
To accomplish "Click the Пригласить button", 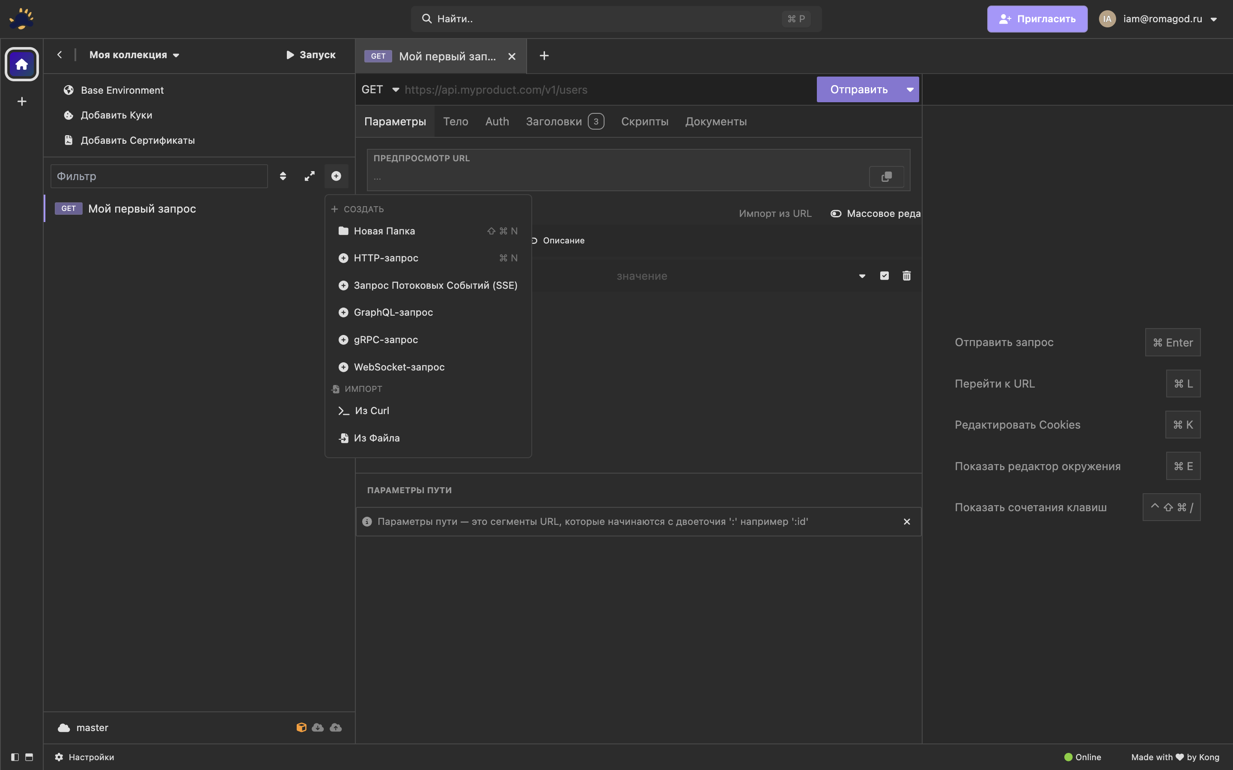I will click(1037, 19).
